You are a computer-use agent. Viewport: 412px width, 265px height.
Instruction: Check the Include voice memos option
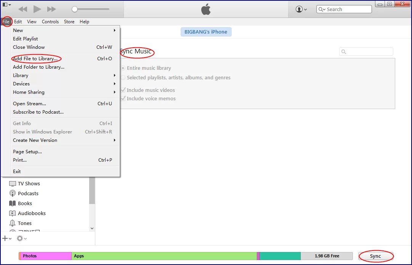click(123, 98)
